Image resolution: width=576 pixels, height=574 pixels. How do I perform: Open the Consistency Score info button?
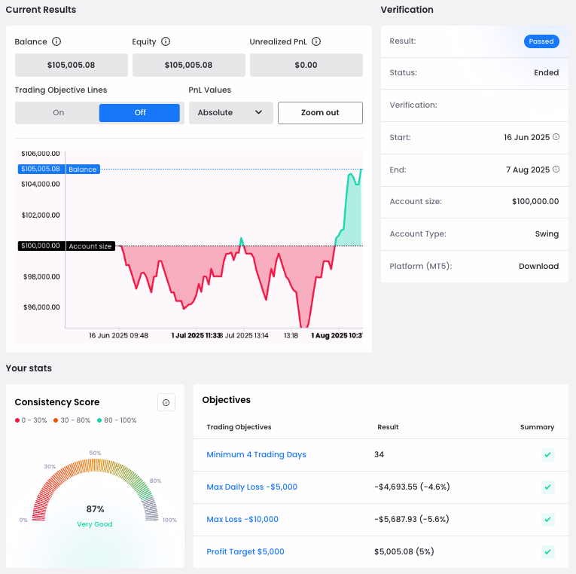pos(166,402)
